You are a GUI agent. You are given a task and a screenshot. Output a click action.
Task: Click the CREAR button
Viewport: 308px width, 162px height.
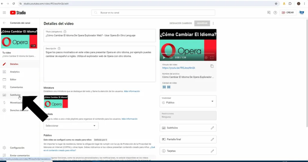288,13
